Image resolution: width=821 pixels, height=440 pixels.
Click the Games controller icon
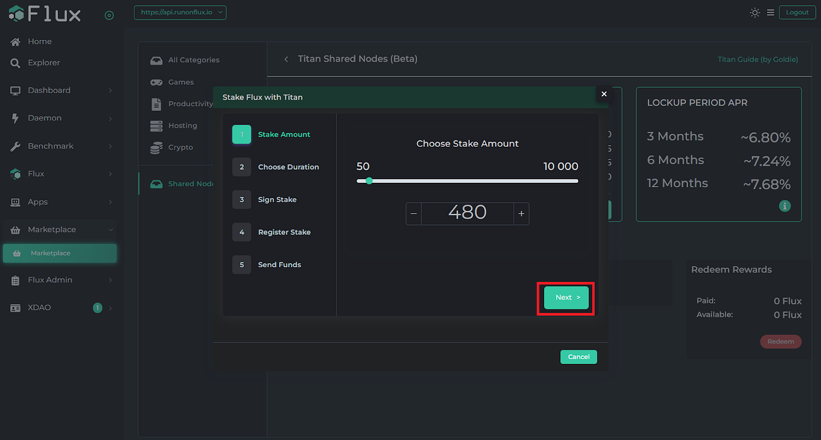click(x=156, y=82)
